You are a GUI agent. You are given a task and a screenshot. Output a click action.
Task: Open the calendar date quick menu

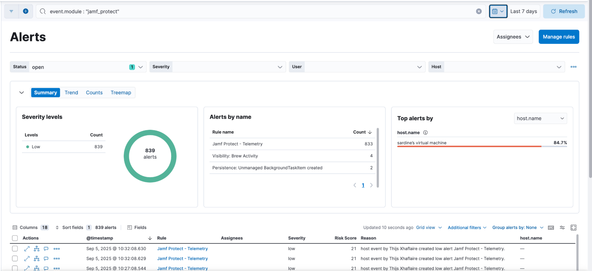498,11
